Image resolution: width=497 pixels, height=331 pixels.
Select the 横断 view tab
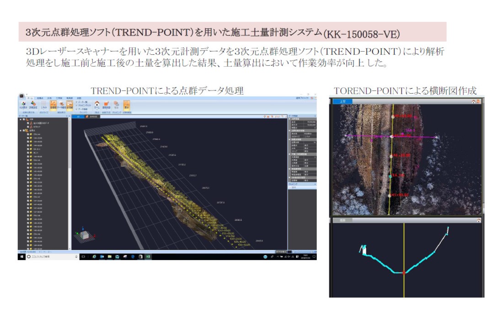(x=342, y=220)
